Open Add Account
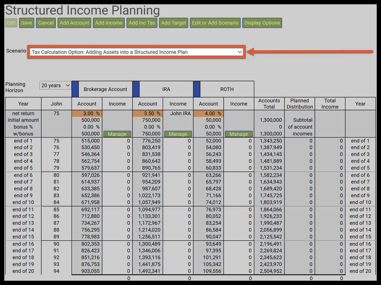The image size is (381, 285). pyautogui.click(x=74, y=23)
